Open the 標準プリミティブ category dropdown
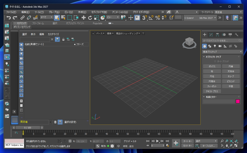Image resolution: width=247 pixels, height=153 pixels. click(222, 52)
